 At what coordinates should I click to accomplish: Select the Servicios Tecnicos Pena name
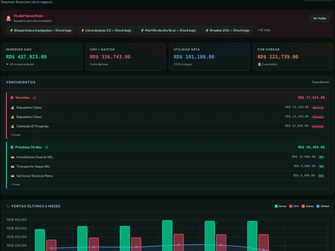[x=35, y=176]
